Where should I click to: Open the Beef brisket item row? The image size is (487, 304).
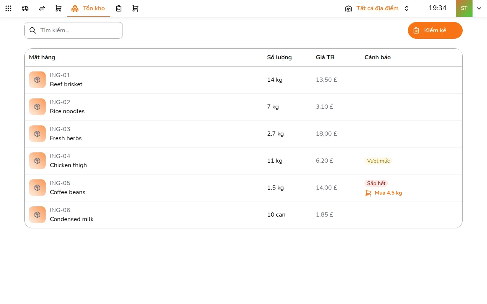pos(243,80)
